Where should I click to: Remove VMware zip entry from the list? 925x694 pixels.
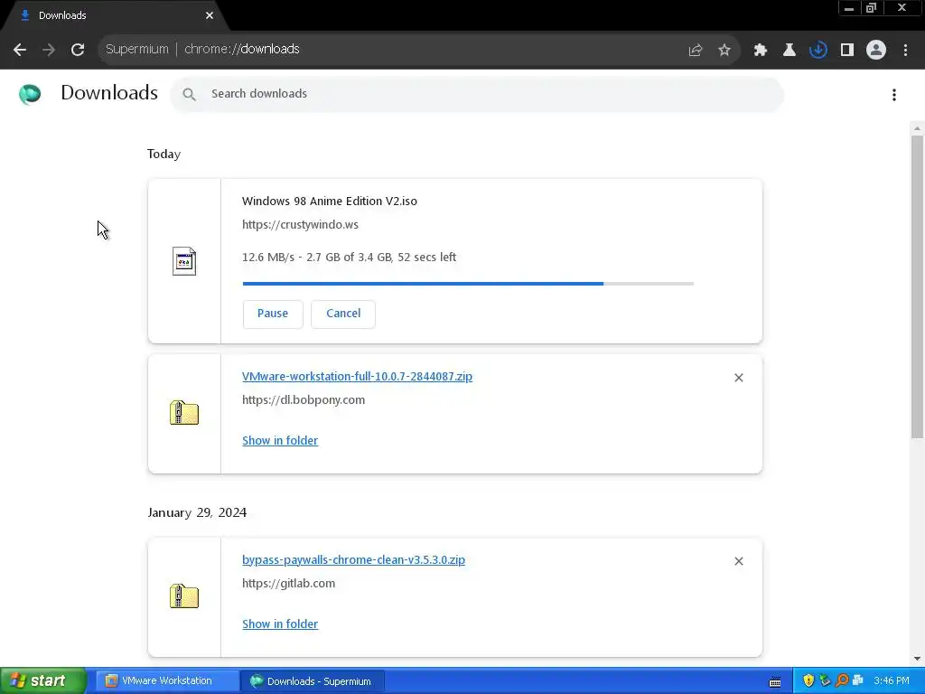tap(739, 378)
